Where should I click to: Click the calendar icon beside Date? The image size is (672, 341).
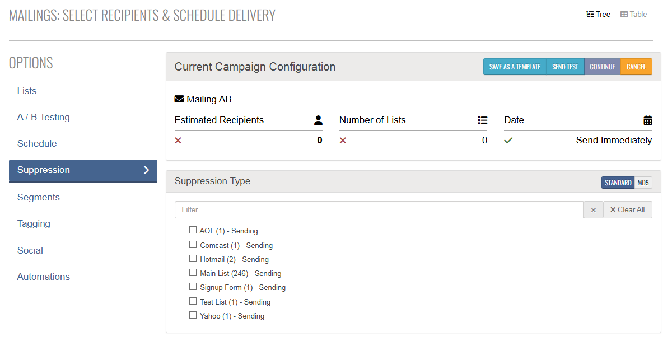coord(648,120)
